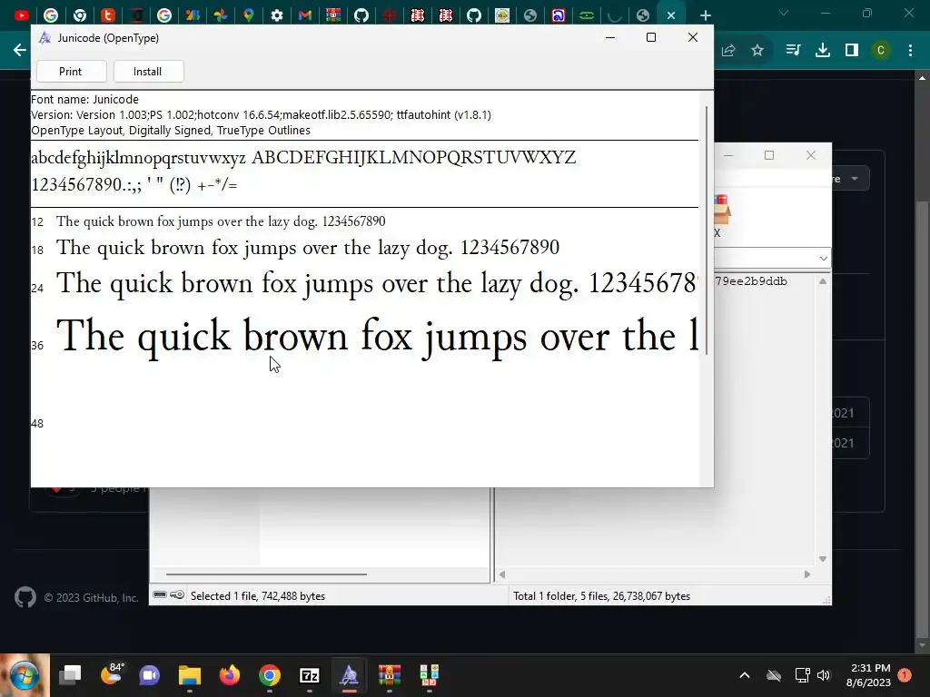
Task: Click the archive window's scroll right arrow
Action: tap(807, 574)
